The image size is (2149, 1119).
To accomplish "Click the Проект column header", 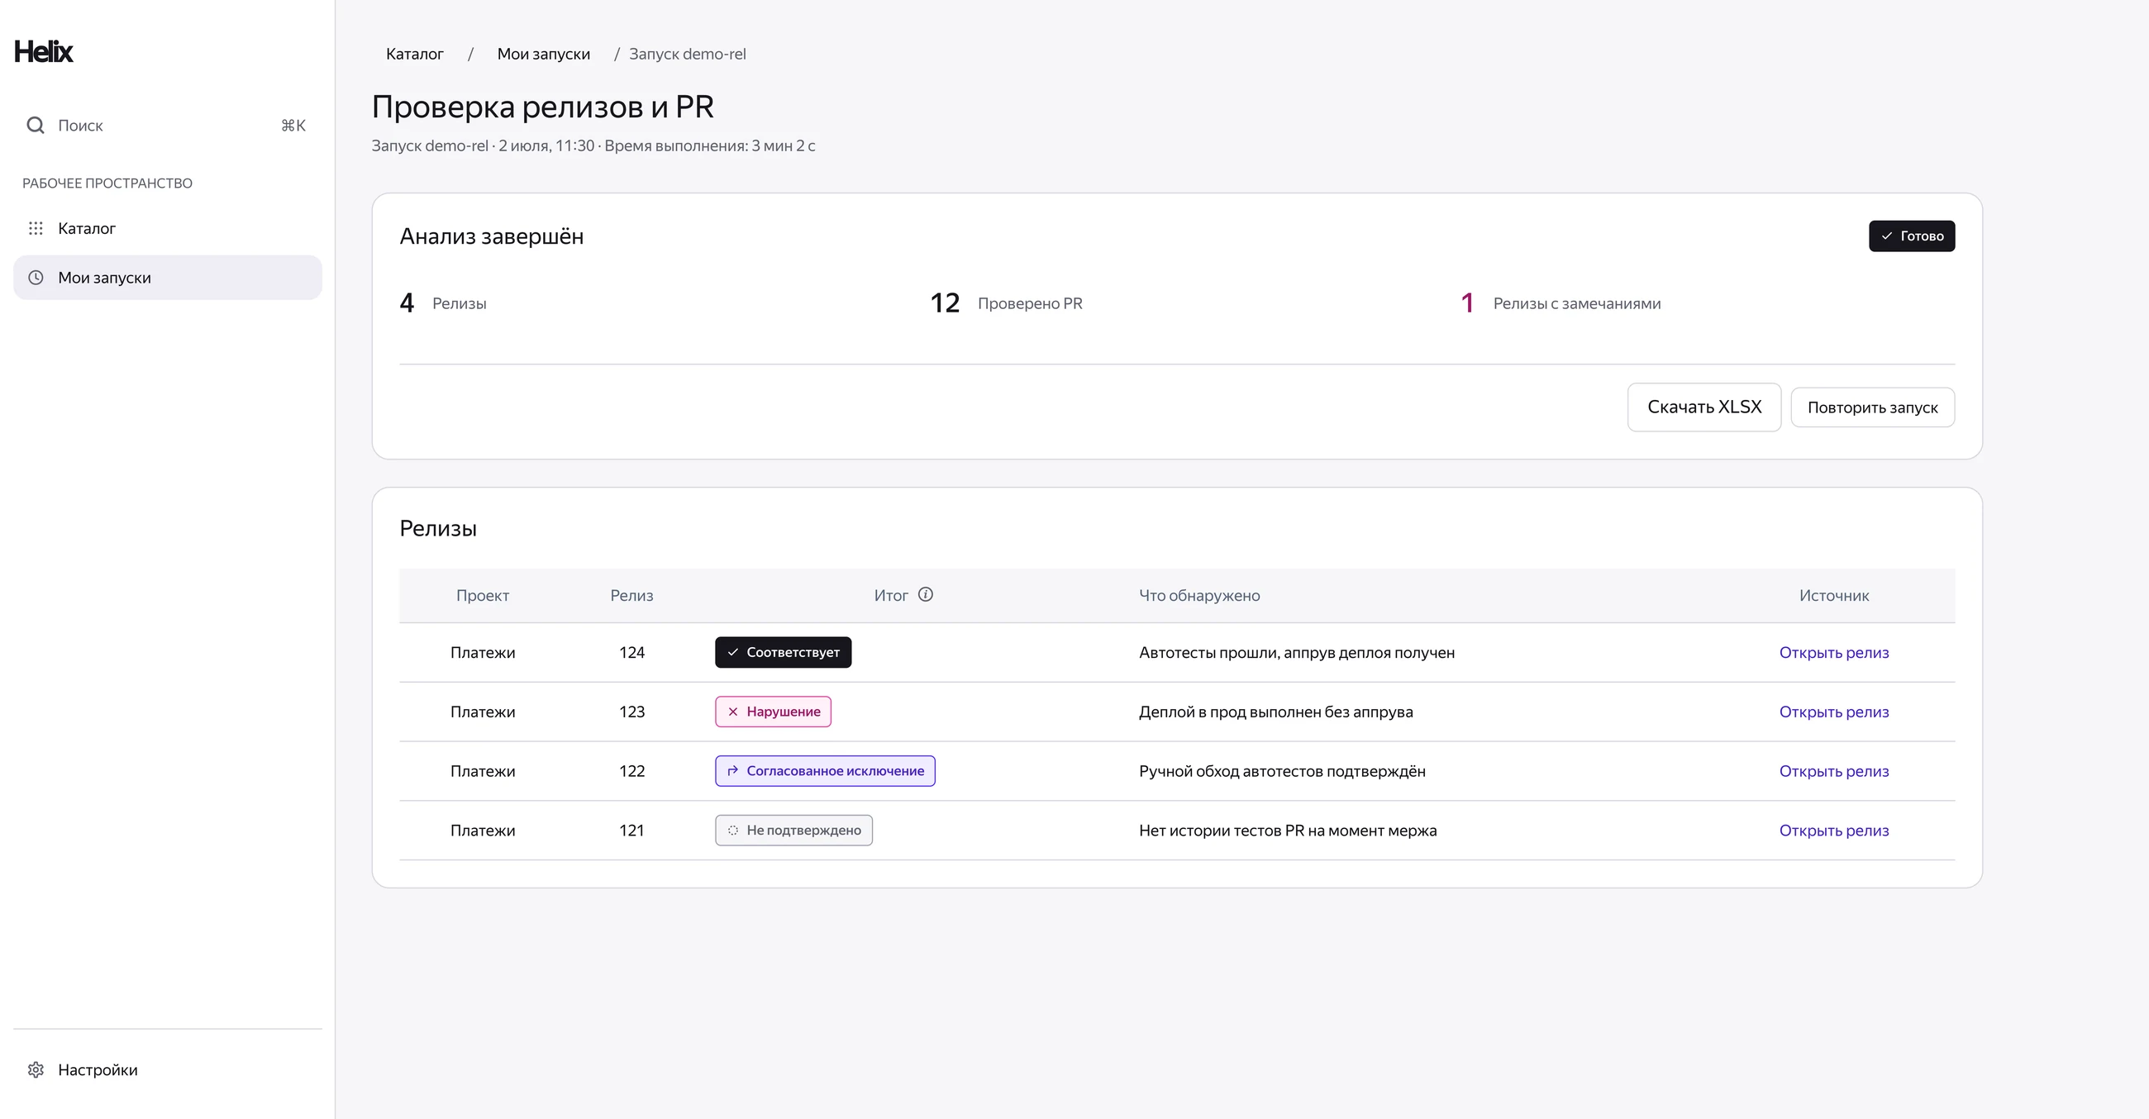I will coord(482,595).
